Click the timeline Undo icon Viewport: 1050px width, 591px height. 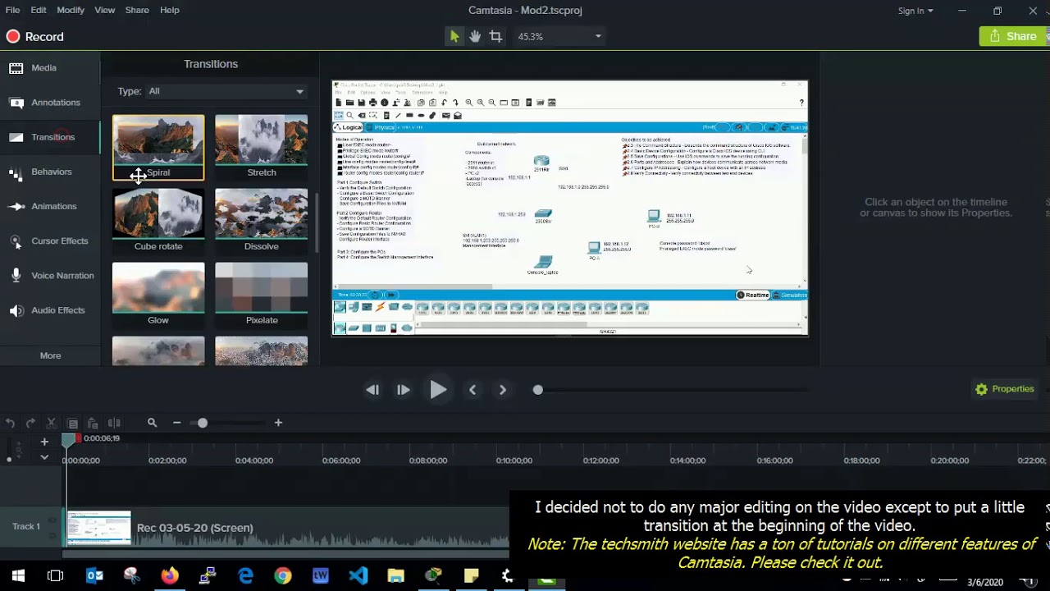[x=10, y=423]
